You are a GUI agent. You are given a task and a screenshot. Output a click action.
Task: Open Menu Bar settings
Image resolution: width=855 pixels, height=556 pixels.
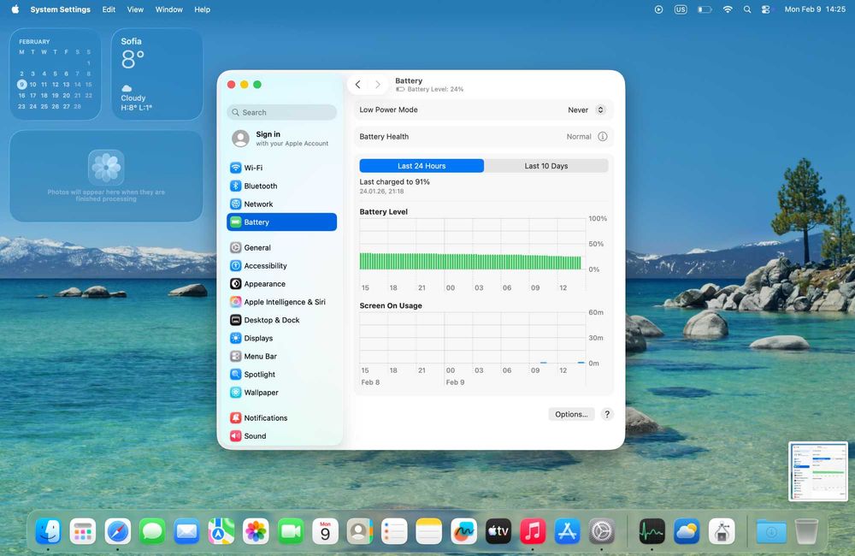point(281,357)
